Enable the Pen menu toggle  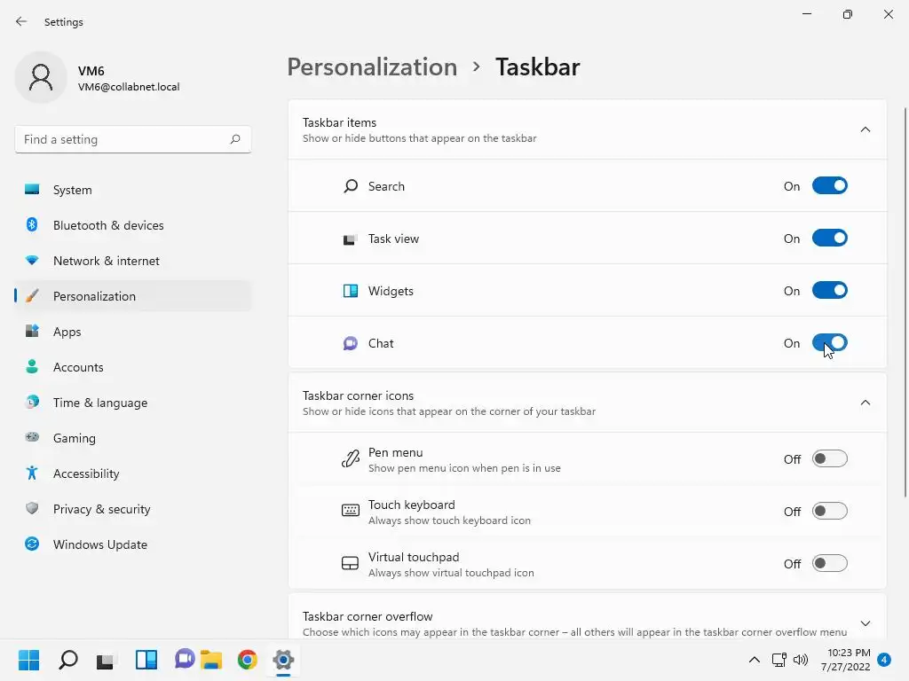830,458
